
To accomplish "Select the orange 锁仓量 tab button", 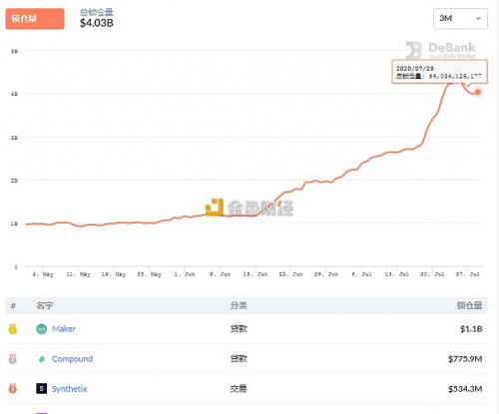I will tap(35, 19).
